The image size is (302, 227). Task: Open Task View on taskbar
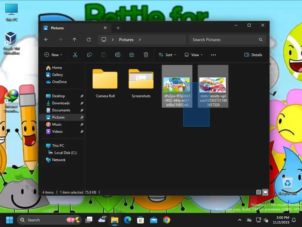coord(89,220)
